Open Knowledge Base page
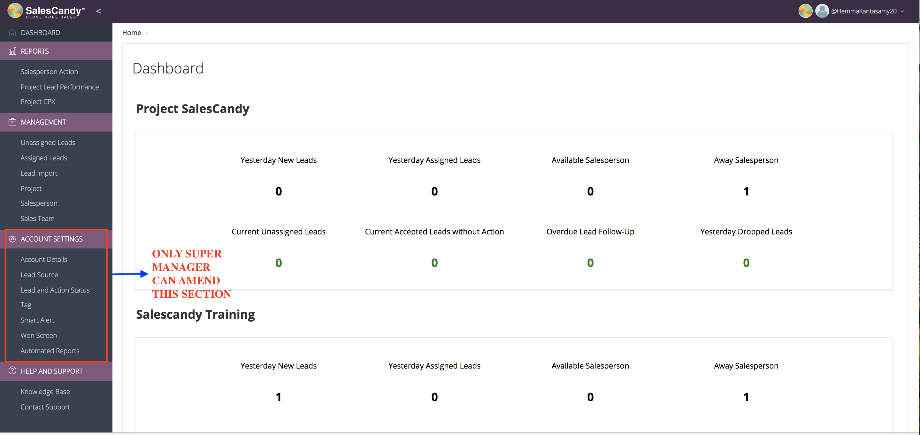 (45, 392)
